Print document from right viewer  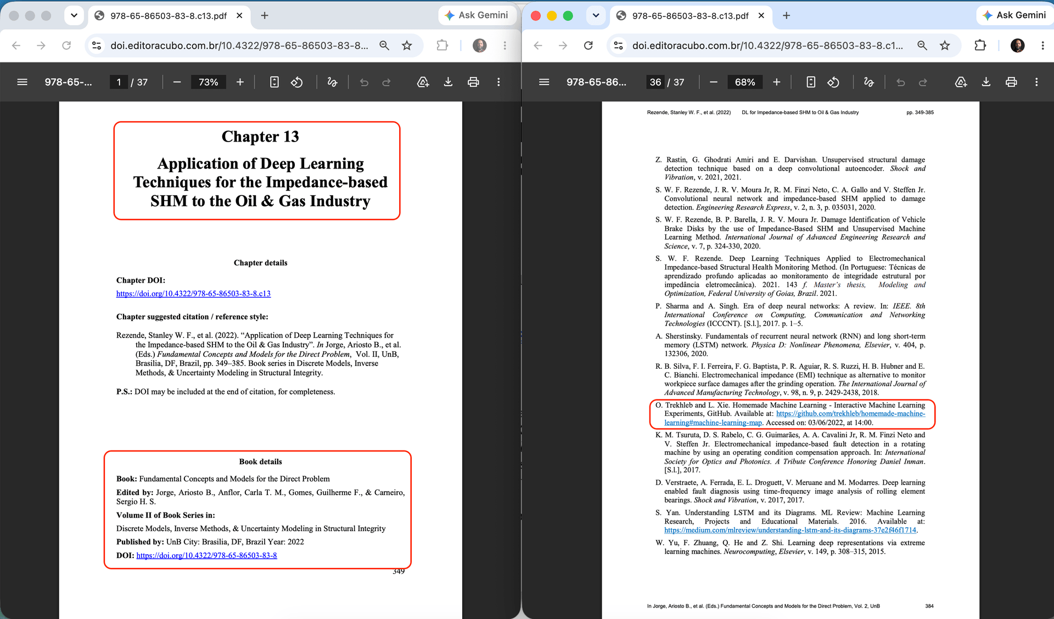[1011, 82]
